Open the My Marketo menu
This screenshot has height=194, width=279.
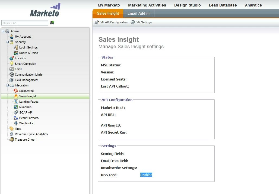coord(109,5)
